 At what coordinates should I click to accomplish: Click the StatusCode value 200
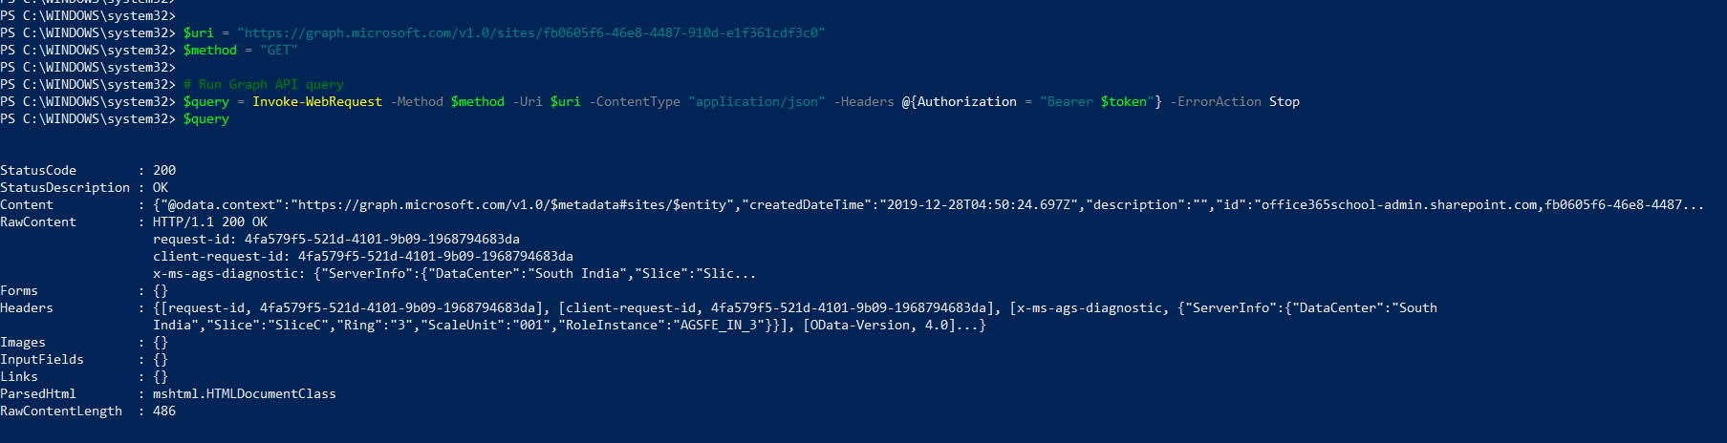(x=164, y=170)
